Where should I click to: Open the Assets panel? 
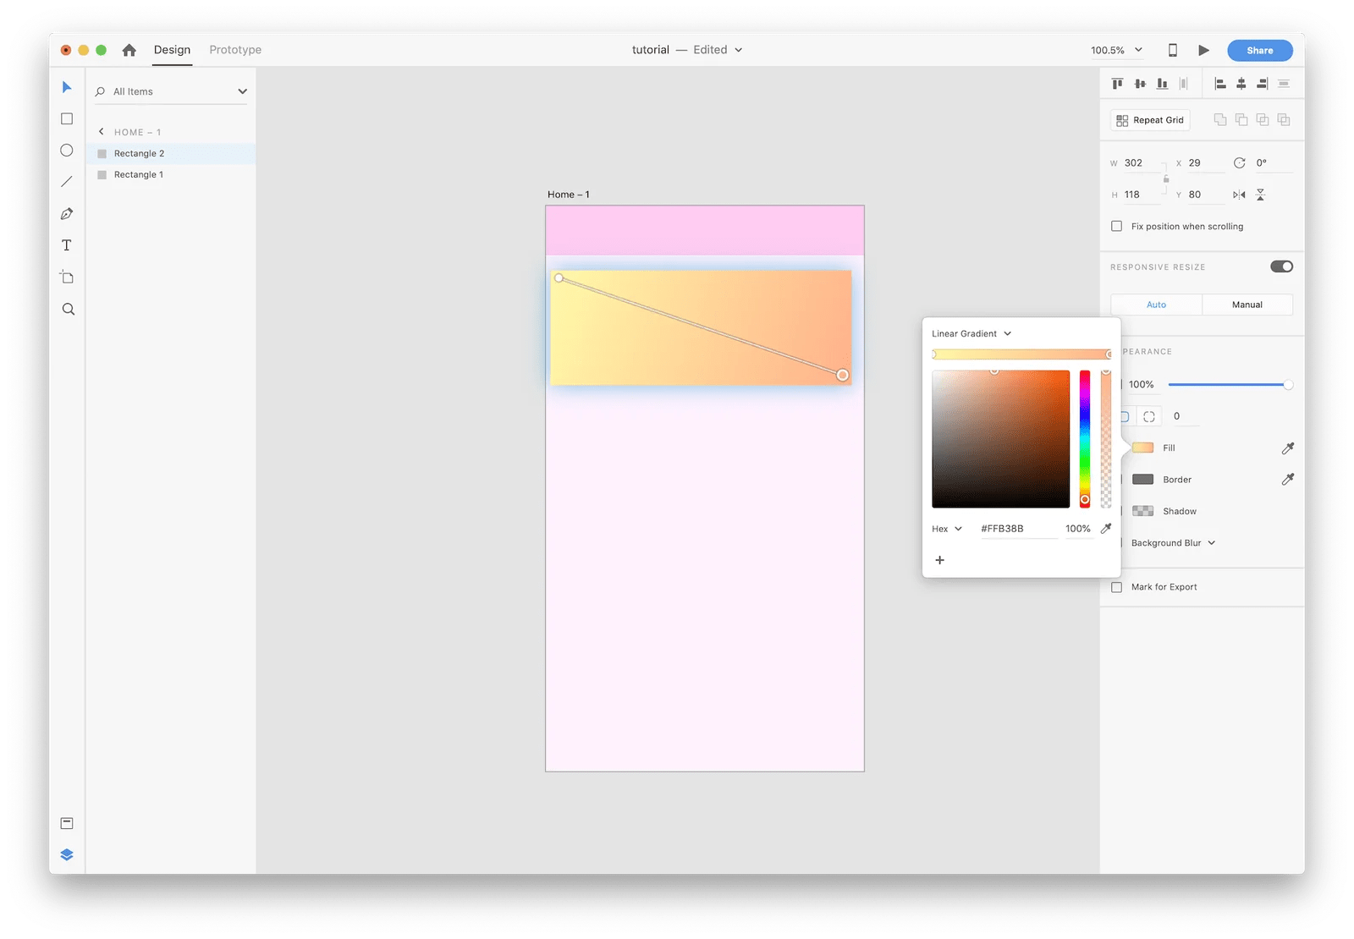[x=67, y=823]
